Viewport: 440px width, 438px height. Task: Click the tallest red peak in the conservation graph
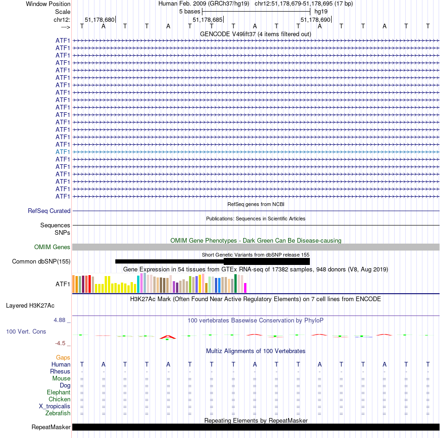(x=168, y=337)
